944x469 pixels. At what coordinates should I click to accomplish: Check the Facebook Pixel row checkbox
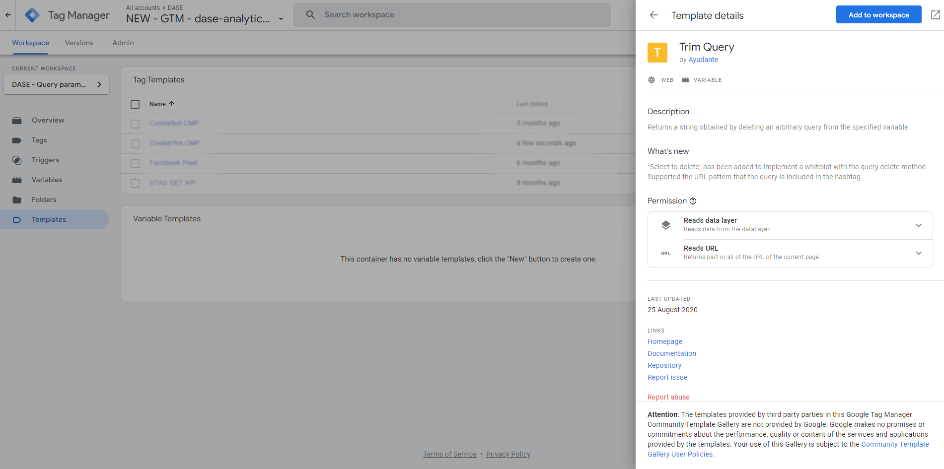[135, 164]
